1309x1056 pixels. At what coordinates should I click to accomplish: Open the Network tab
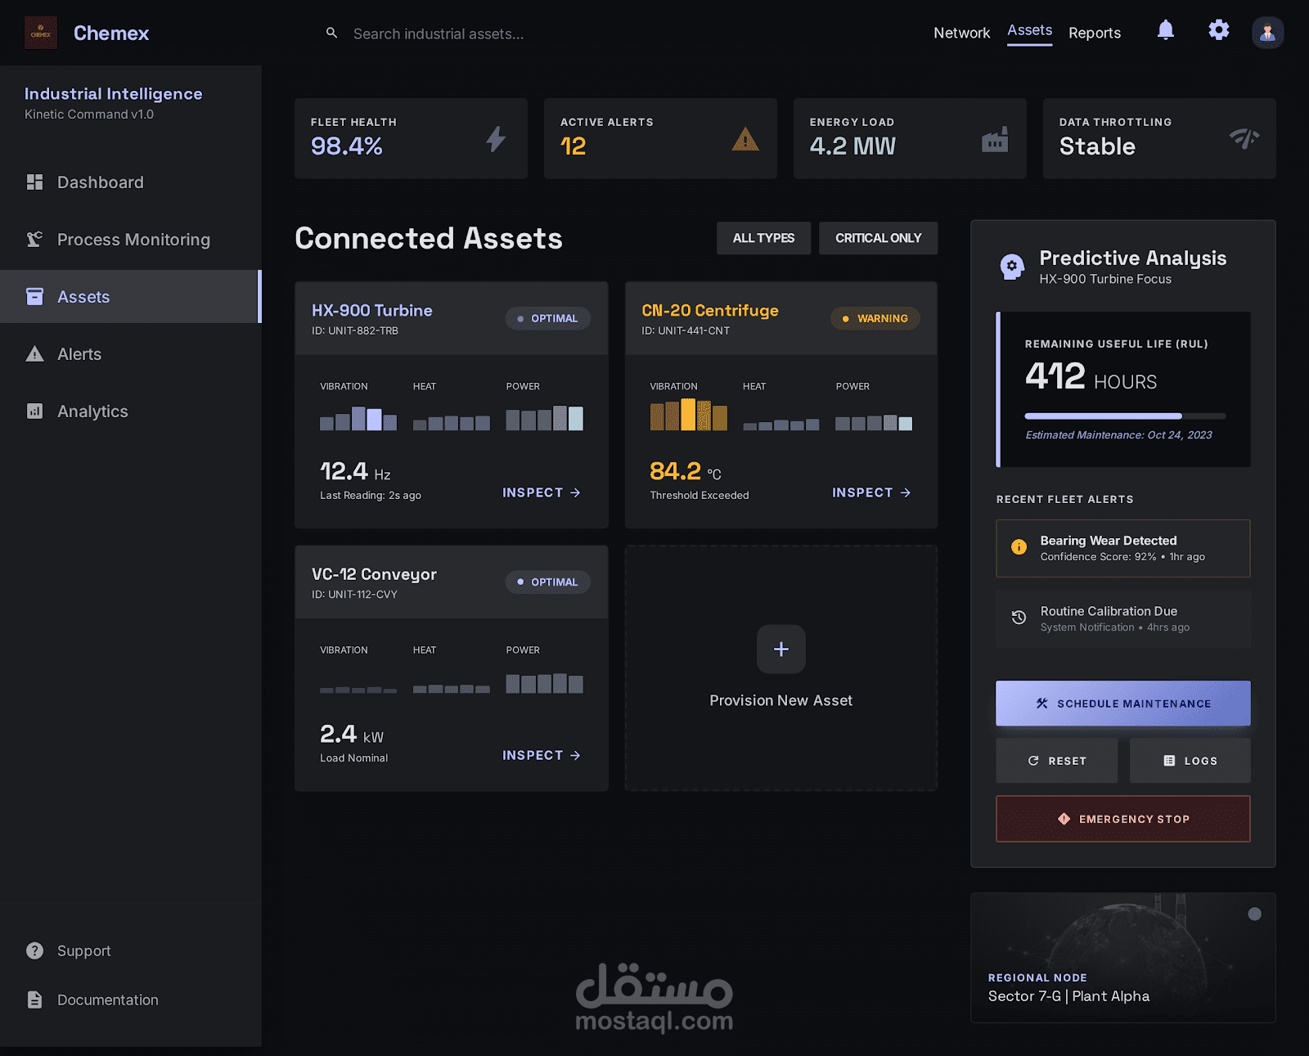point(961,33)
